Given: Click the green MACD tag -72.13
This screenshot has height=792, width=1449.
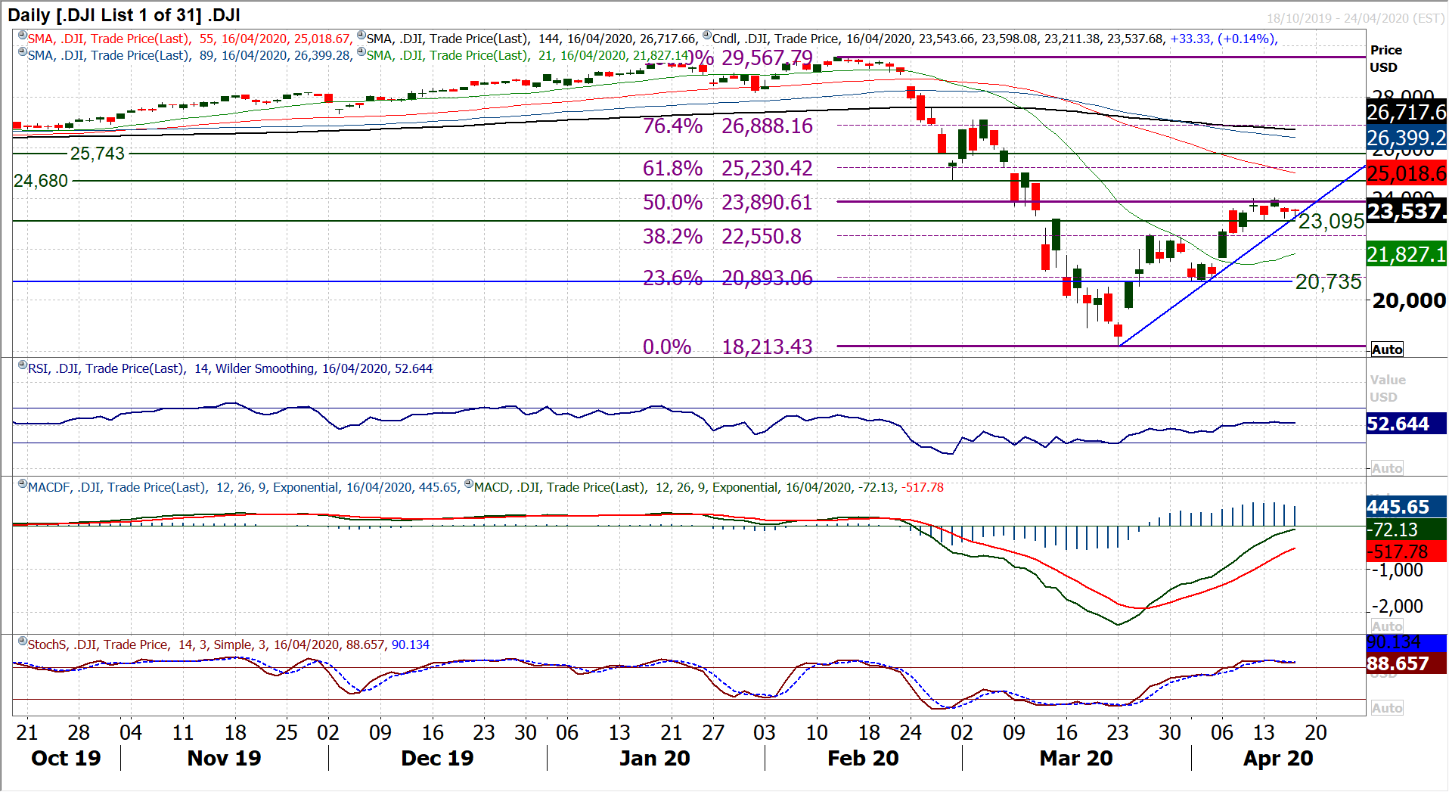Looking at the screenshot, I should click(x=1407, y=530).
